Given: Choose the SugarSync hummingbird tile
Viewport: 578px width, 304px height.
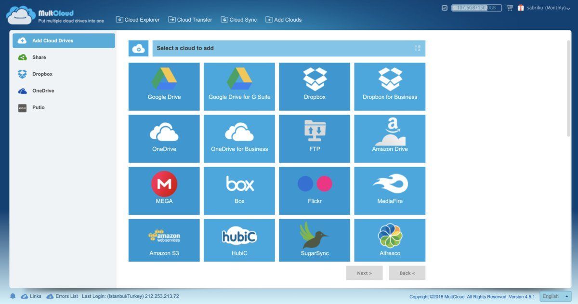Looking at the screenshot, I should coord(315,240).
